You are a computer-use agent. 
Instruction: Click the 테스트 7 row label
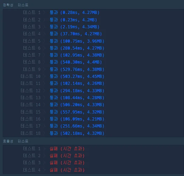point(32,55)
